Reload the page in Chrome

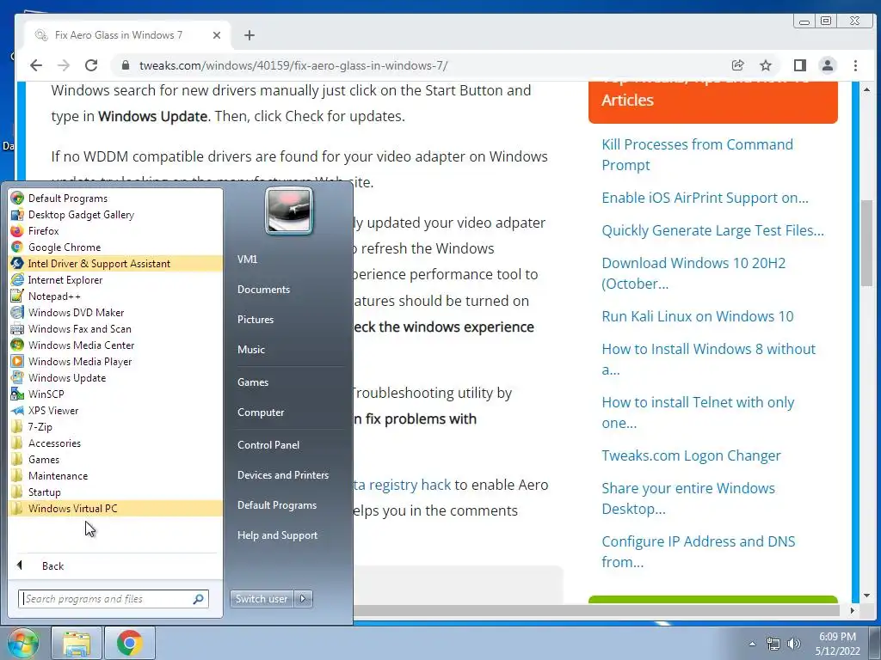pyautogui.click(x=91, y=65)
